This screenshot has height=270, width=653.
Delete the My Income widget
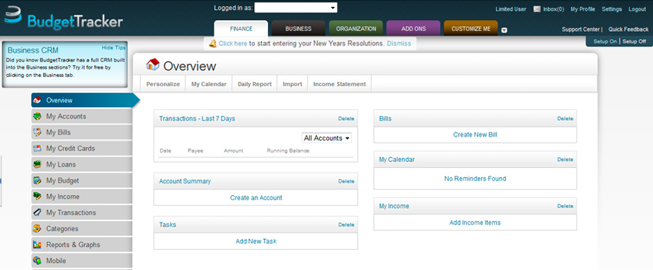[565, 206]
